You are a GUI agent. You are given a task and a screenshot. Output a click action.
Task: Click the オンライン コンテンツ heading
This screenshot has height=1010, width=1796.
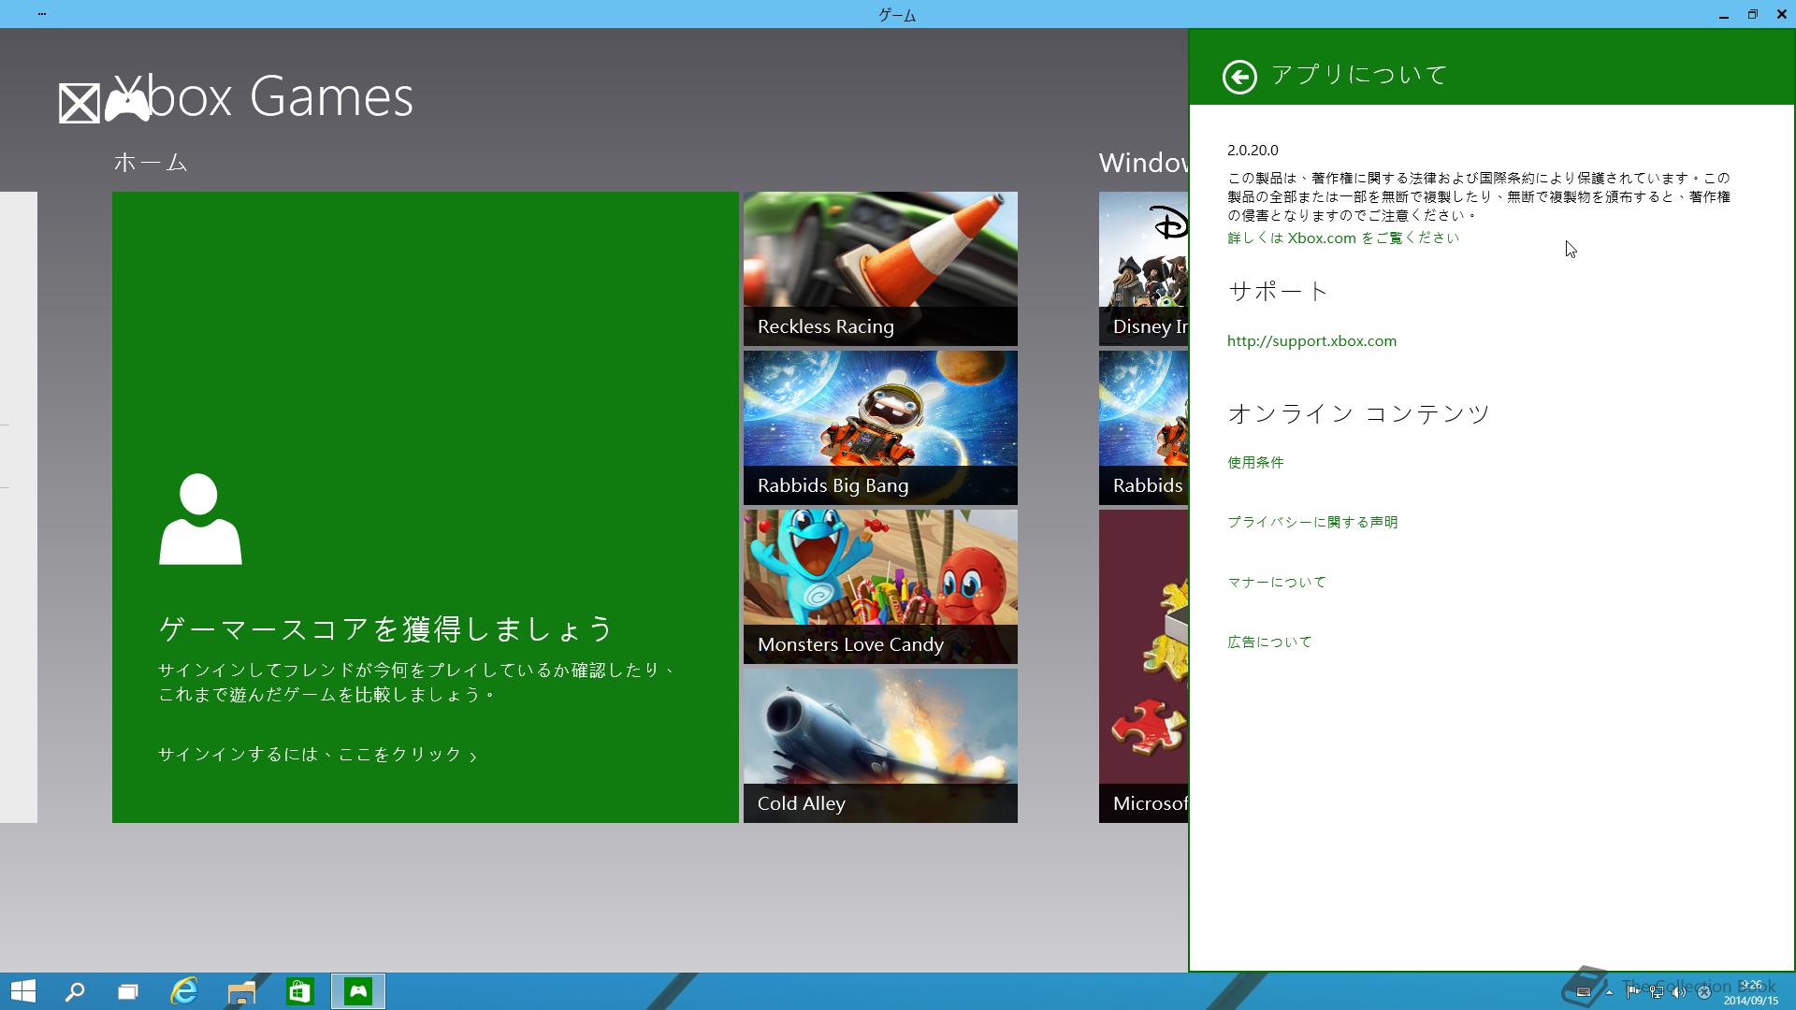click(x=1358, y=413)
